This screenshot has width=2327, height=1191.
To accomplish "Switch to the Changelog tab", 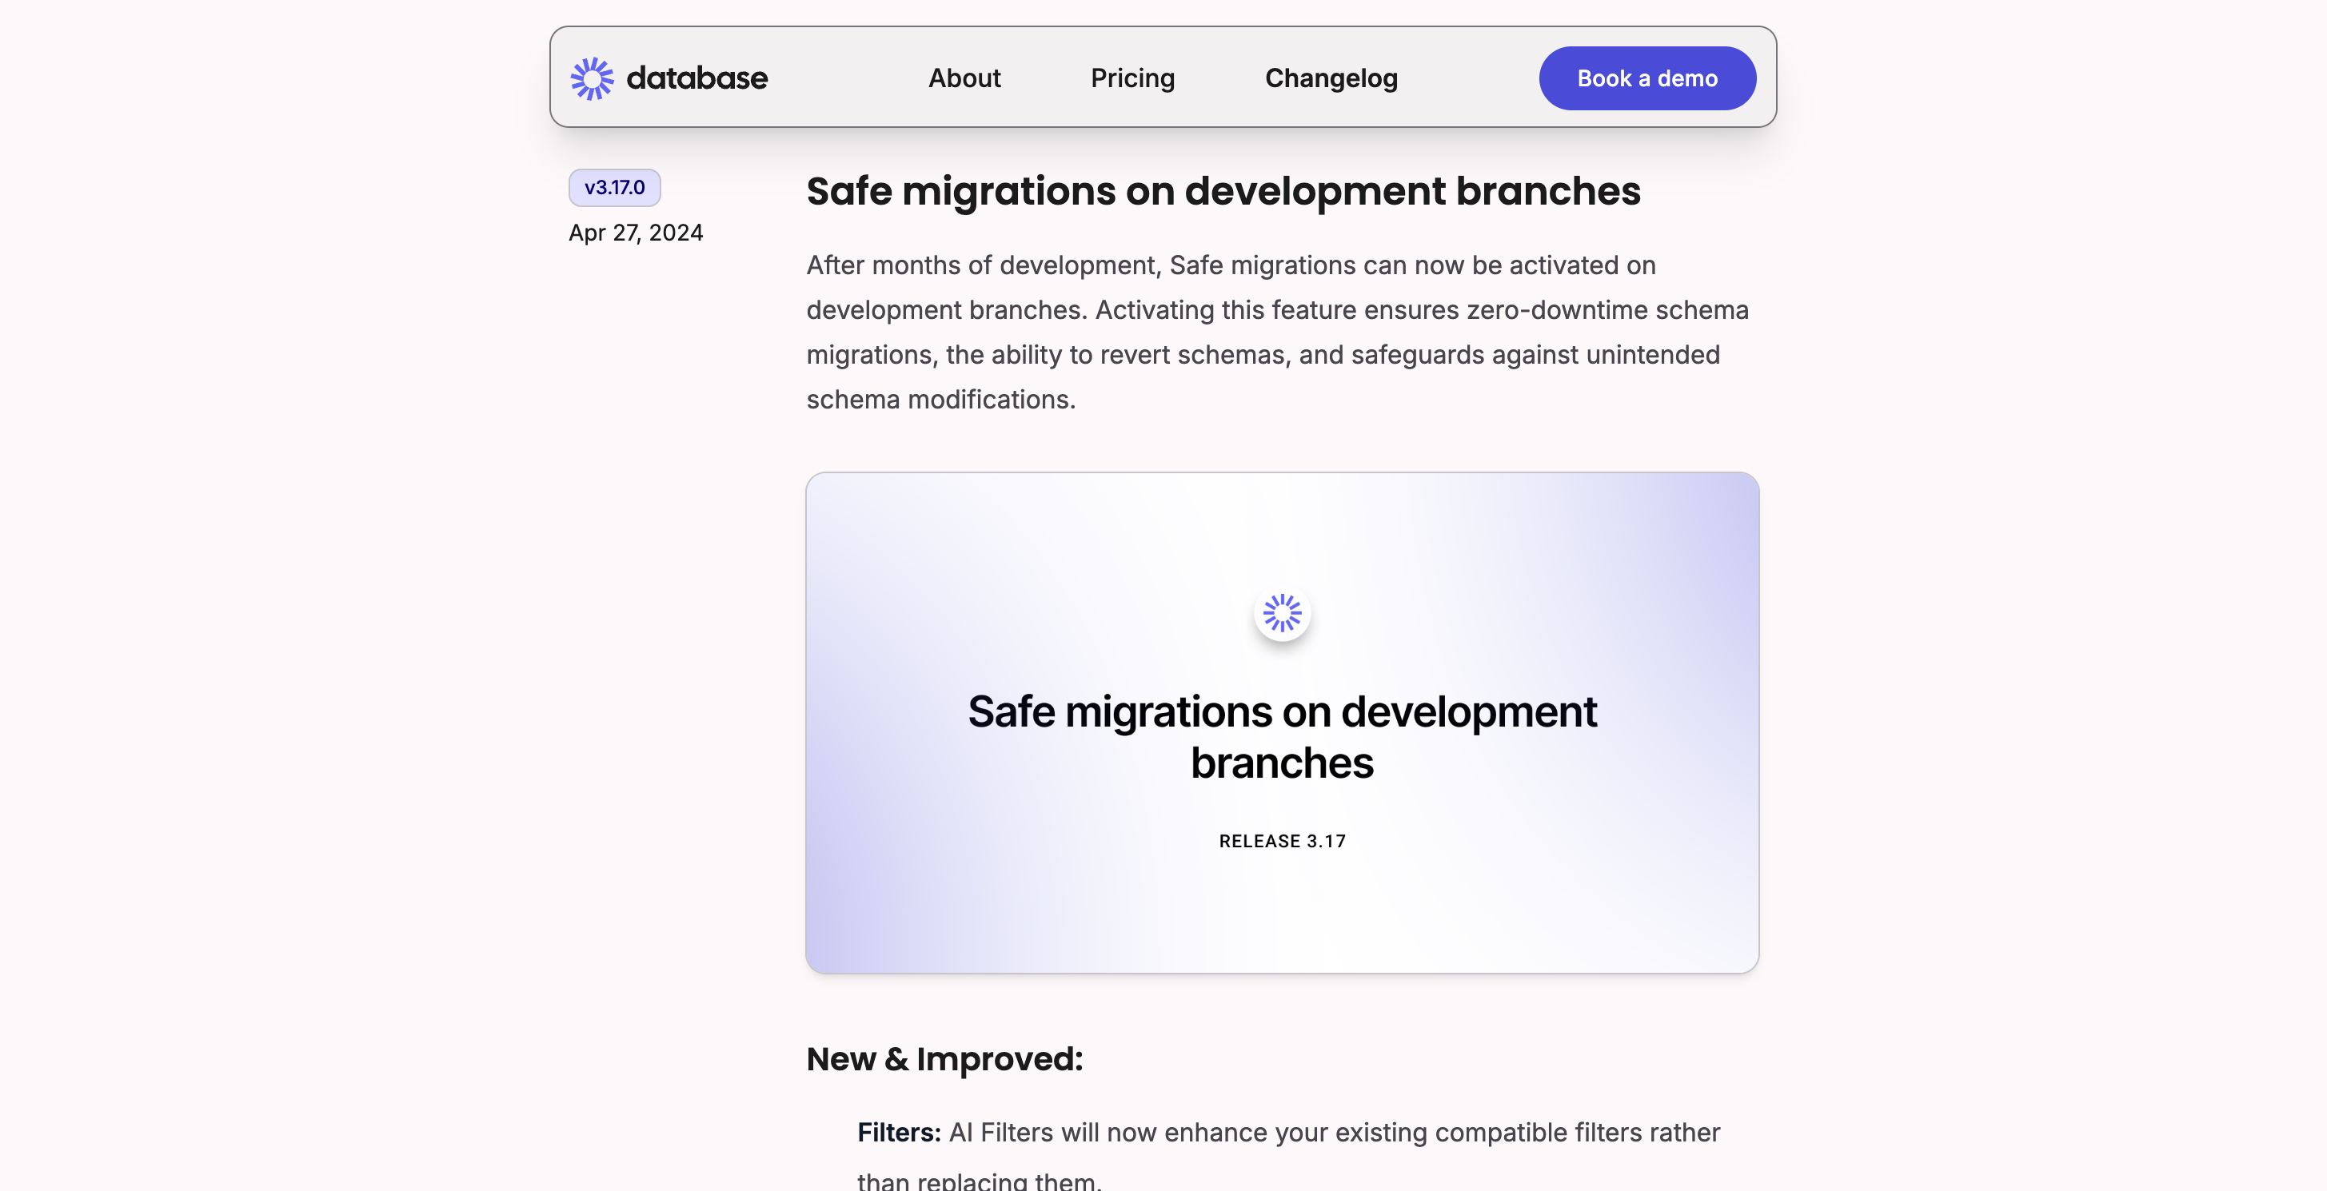I will [1330, 78].
